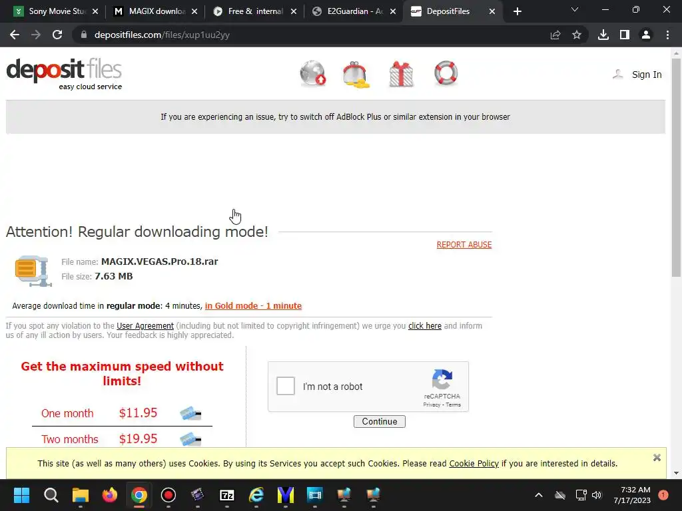
Task: Open Windows Start menu
Action: 21,495
